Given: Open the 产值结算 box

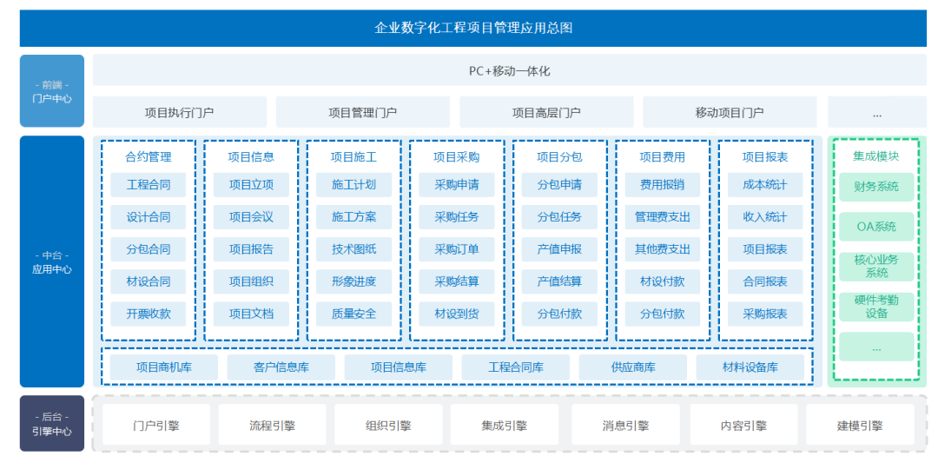Looking at the screenshot, I should (x=560, y=281).
